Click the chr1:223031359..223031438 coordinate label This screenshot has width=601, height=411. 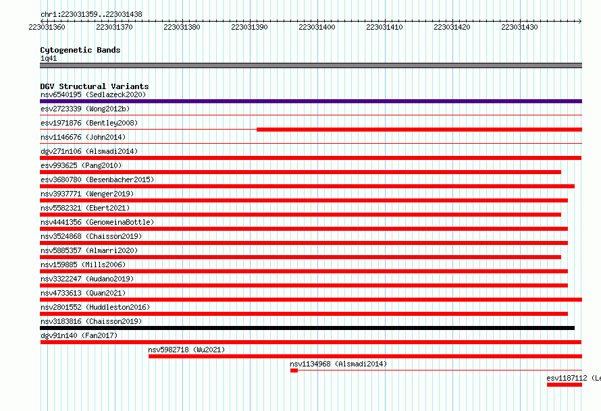[x=91, y=14]
